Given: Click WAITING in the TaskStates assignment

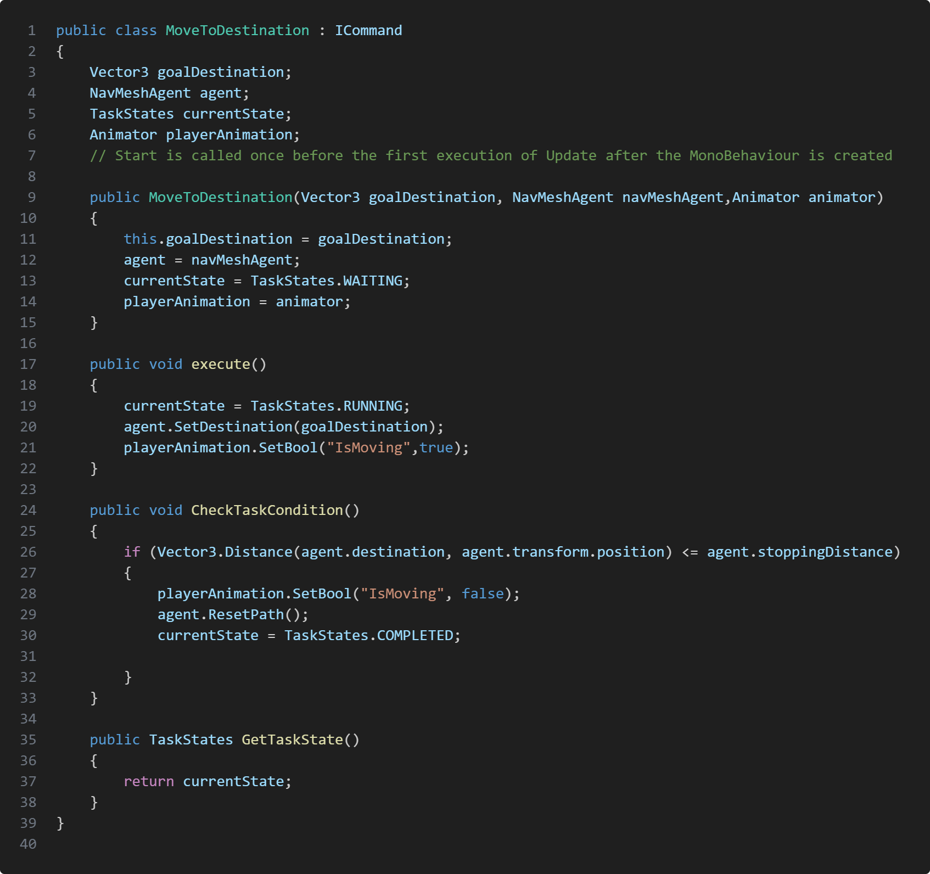Looking at the screenshot, I should click(x=373, y=281).
